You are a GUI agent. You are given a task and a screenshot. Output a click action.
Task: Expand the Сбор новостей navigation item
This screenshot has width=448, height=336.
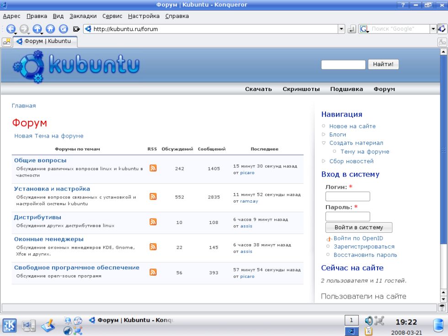324,161
